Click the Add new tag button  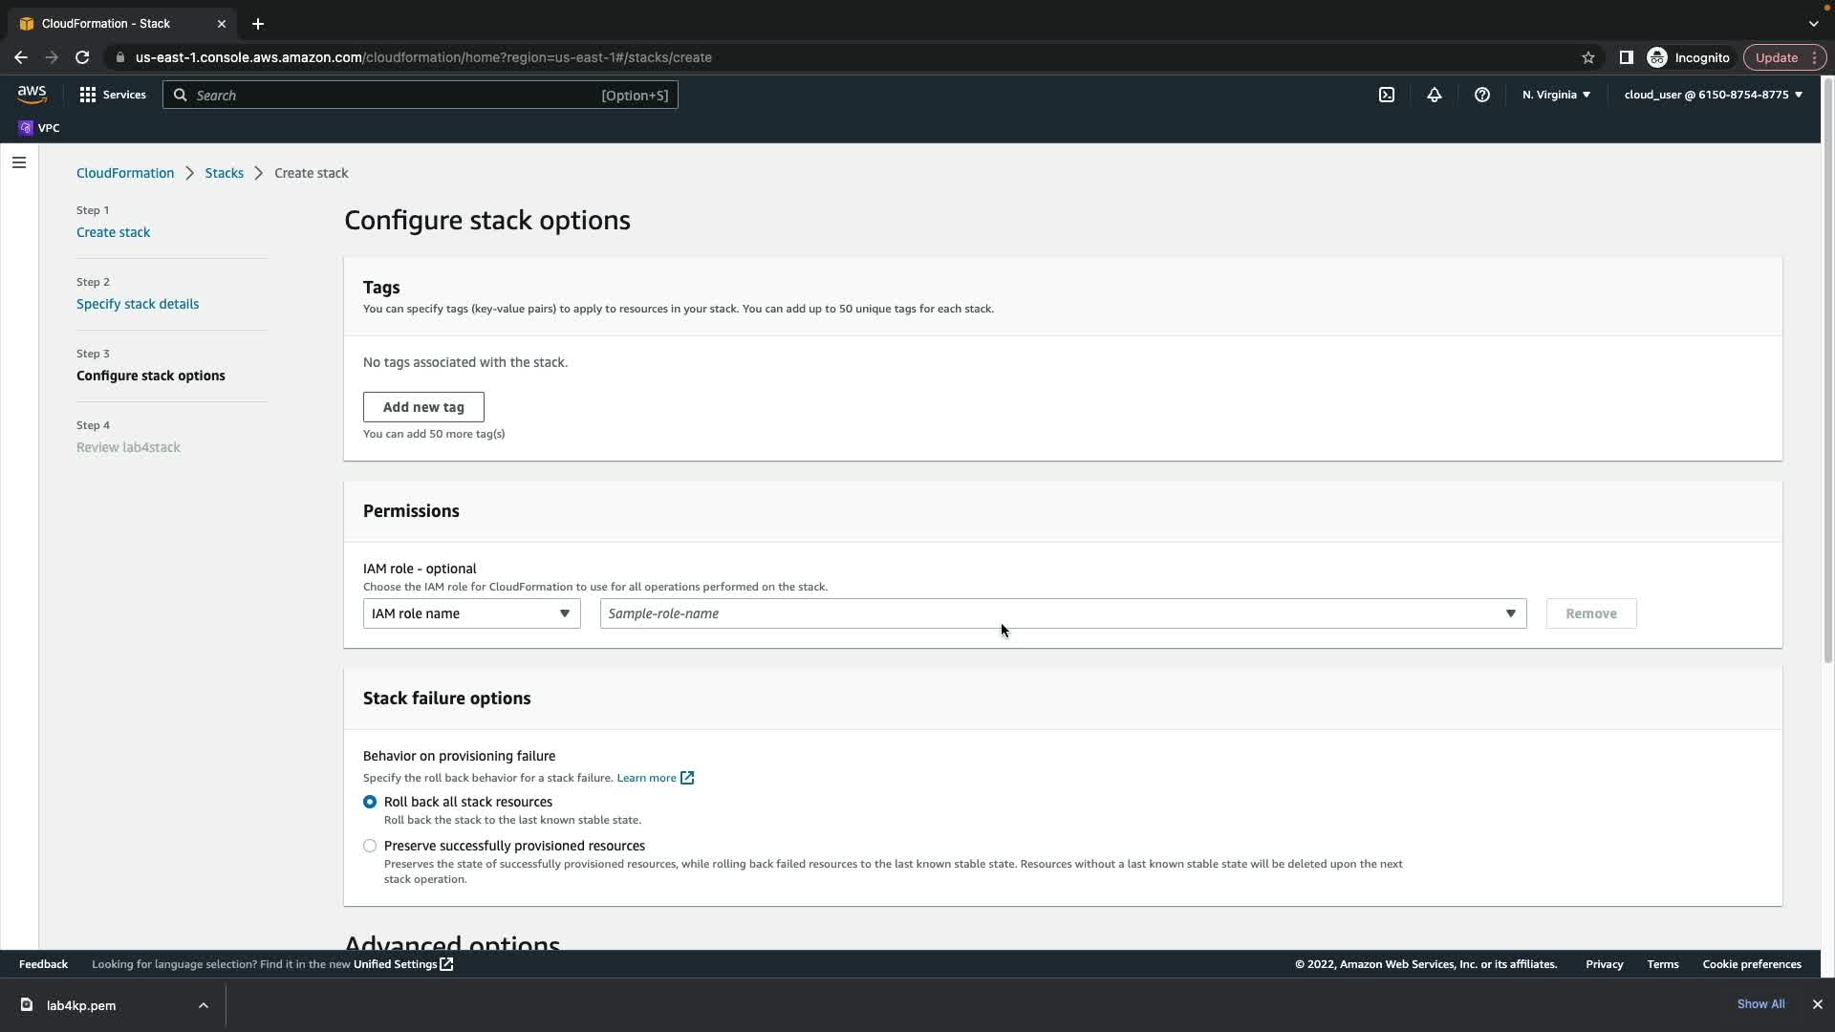click(x=423, y=407)
